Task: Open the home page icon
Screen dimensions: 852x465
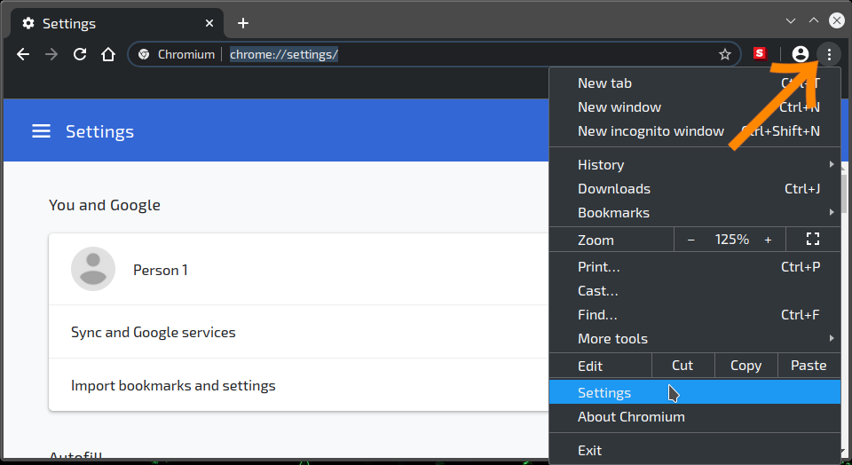Action: [108, 54]
